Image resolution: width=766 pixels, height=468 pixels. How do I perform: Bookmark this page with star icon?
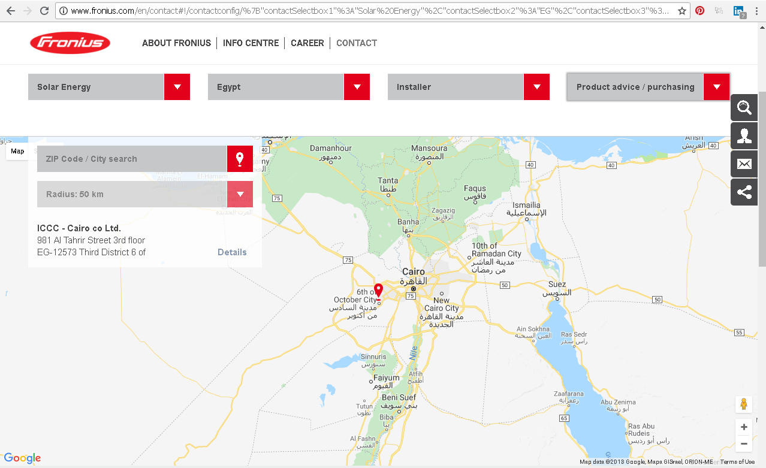click(682, 11)
